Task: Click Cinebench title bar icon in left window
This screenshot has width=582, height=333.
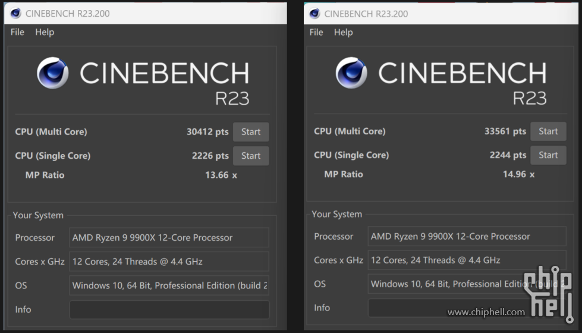Action: point(15,13)
